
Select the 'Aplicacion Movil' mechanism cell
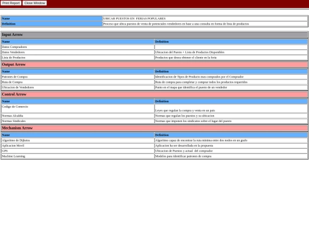click(x=78, y=146)
